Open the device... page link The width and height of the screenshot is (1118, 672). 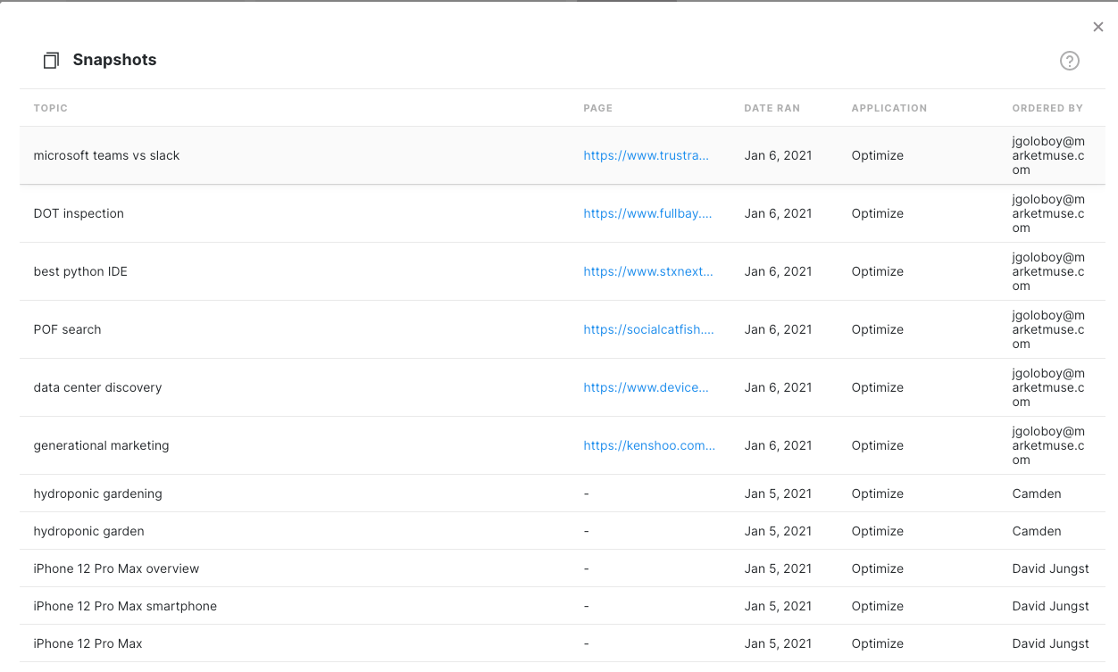click(646, 387)
